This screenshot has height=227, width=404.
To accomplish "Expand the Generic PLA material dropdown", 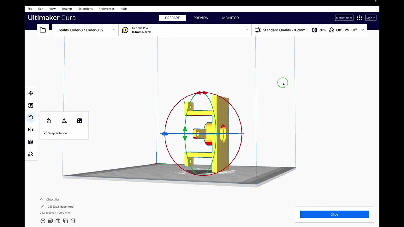I will pos(247,30).
